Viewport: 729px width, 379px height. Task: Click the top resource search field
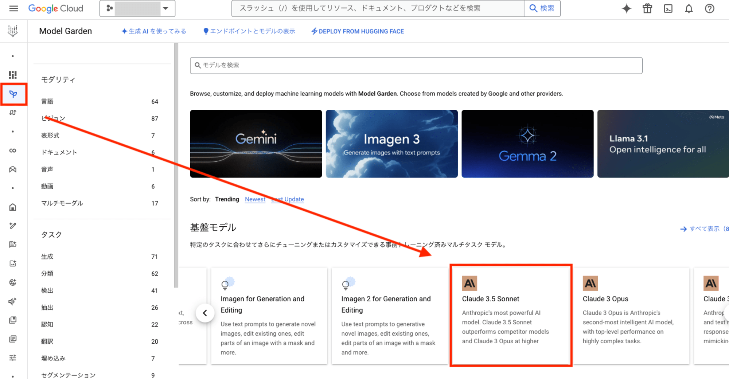coord(378,8)
